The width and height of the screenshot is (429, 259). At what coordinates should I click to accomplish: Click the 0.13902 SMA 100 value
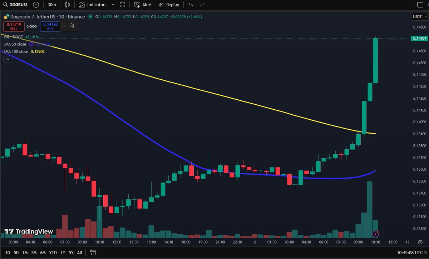pyautogui.click(x=38, y=51)
